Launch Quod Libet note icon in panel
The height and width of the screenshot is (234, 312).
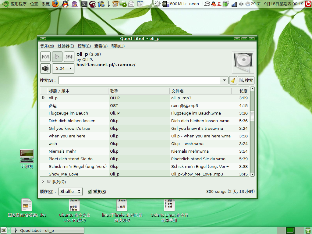(x=108, y=4)
